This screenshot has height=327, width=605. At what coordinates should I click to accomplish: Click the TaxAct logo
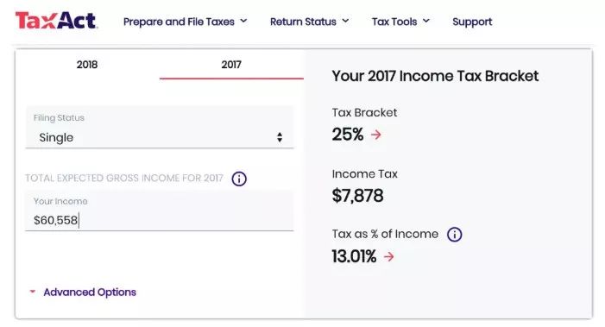pyautogui.click(x=56, y=21)
